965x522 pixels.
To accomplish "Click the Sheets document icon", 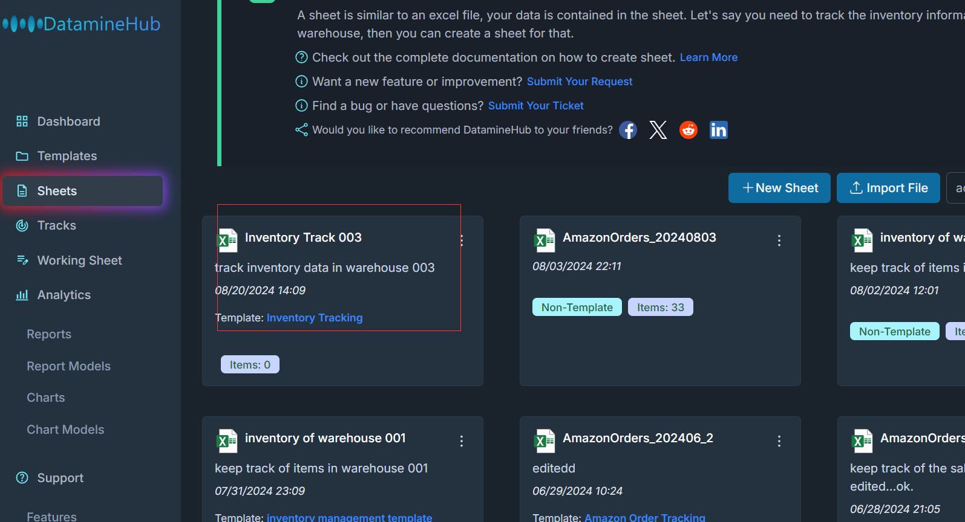I will tap(22, 191).
